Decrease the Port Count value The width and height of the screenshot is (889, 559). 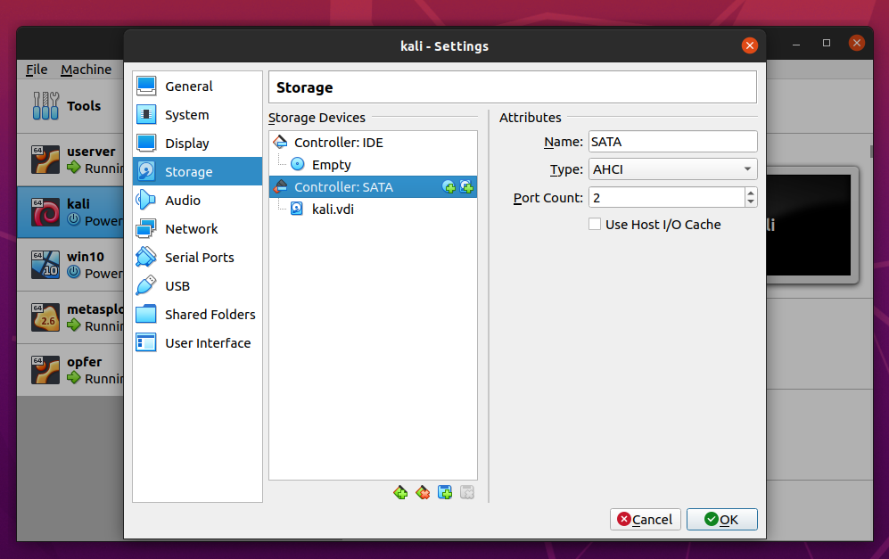click(x=751, y=202)
